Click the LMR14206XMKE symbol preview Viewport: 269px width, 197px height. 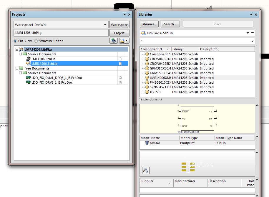(197, 119)
